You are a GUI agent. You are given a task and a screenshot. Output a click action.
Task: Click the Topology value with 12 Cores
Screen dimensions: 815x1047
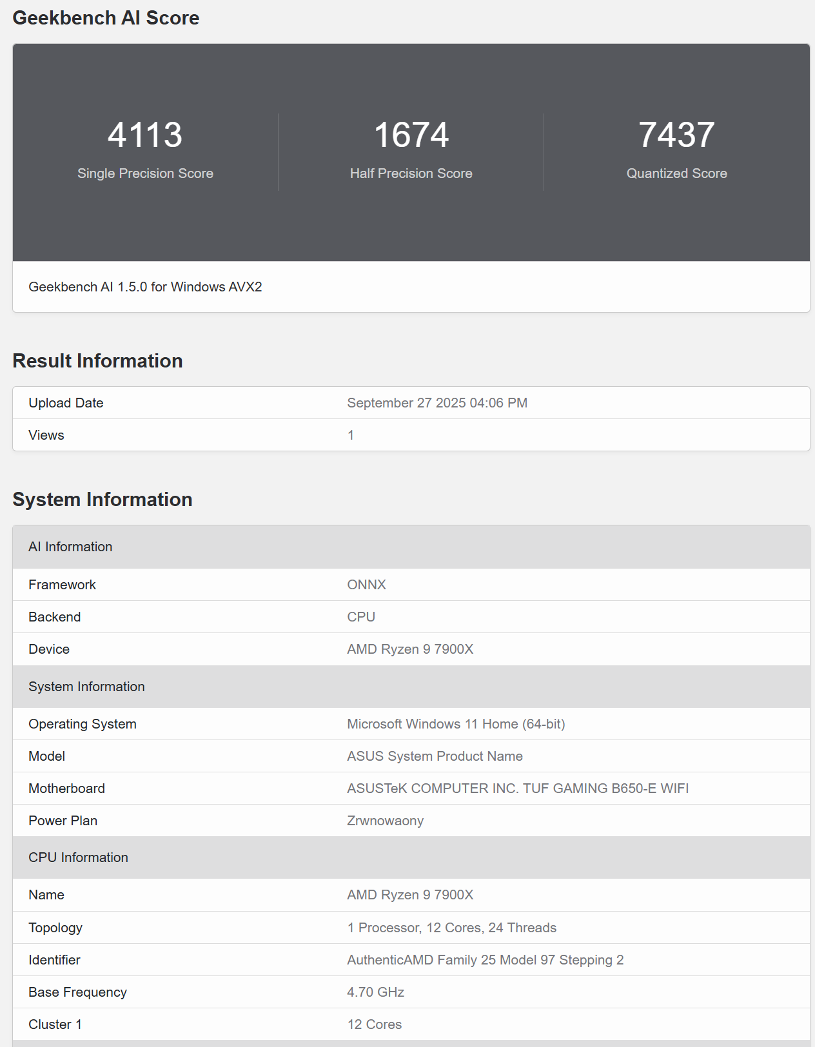[x=451, y=928]
